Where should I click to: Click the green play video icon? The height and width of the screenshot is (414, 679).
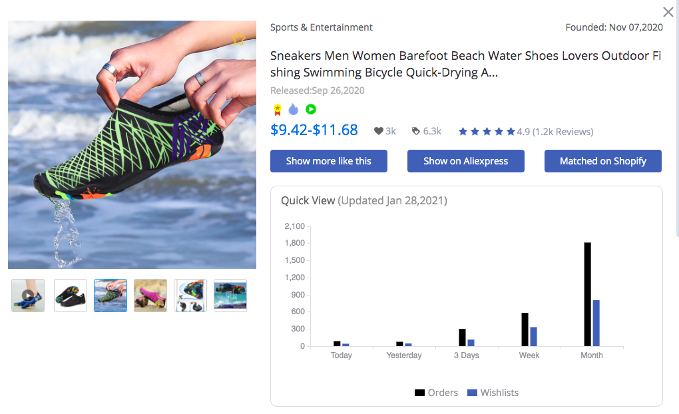(311, 109)
